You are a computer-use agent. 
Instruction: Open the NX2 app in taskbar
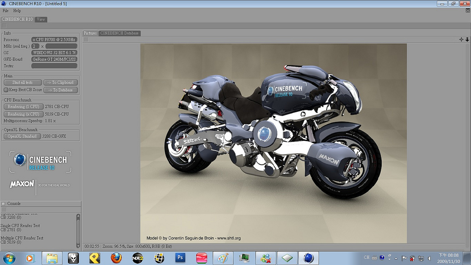click(138, 258)
